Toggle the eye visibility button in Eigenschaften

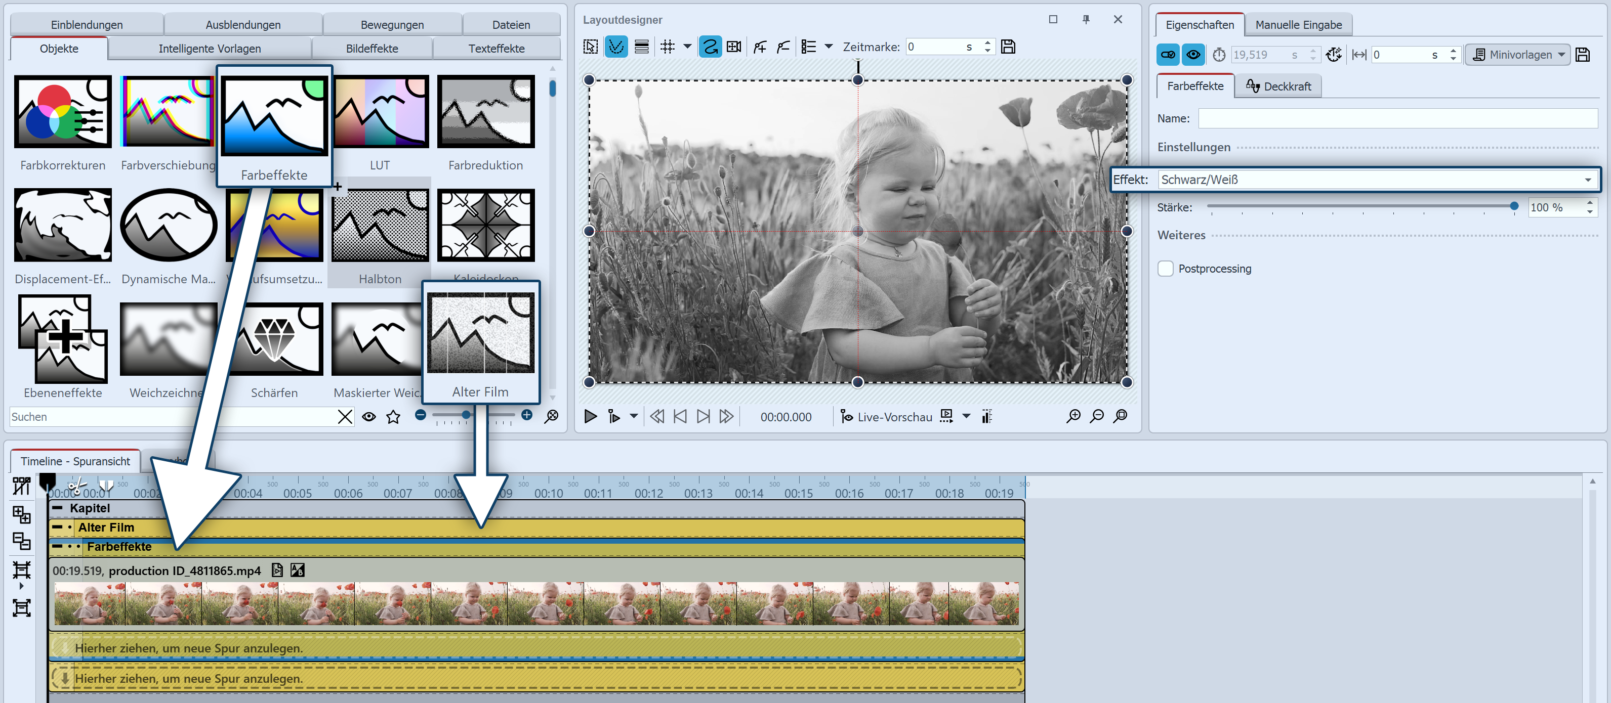tap(1193, 55)
